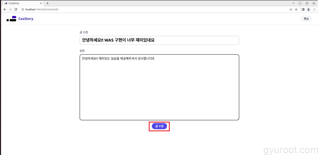Click inside the 본문 body textarea
The height and width of the screenshot is (155, 318).
click(x=159, y=90)
